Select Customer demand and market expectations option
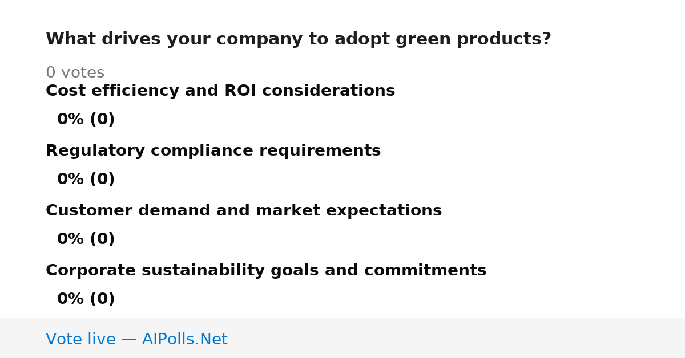685x358 pixels. coord(244,210)
